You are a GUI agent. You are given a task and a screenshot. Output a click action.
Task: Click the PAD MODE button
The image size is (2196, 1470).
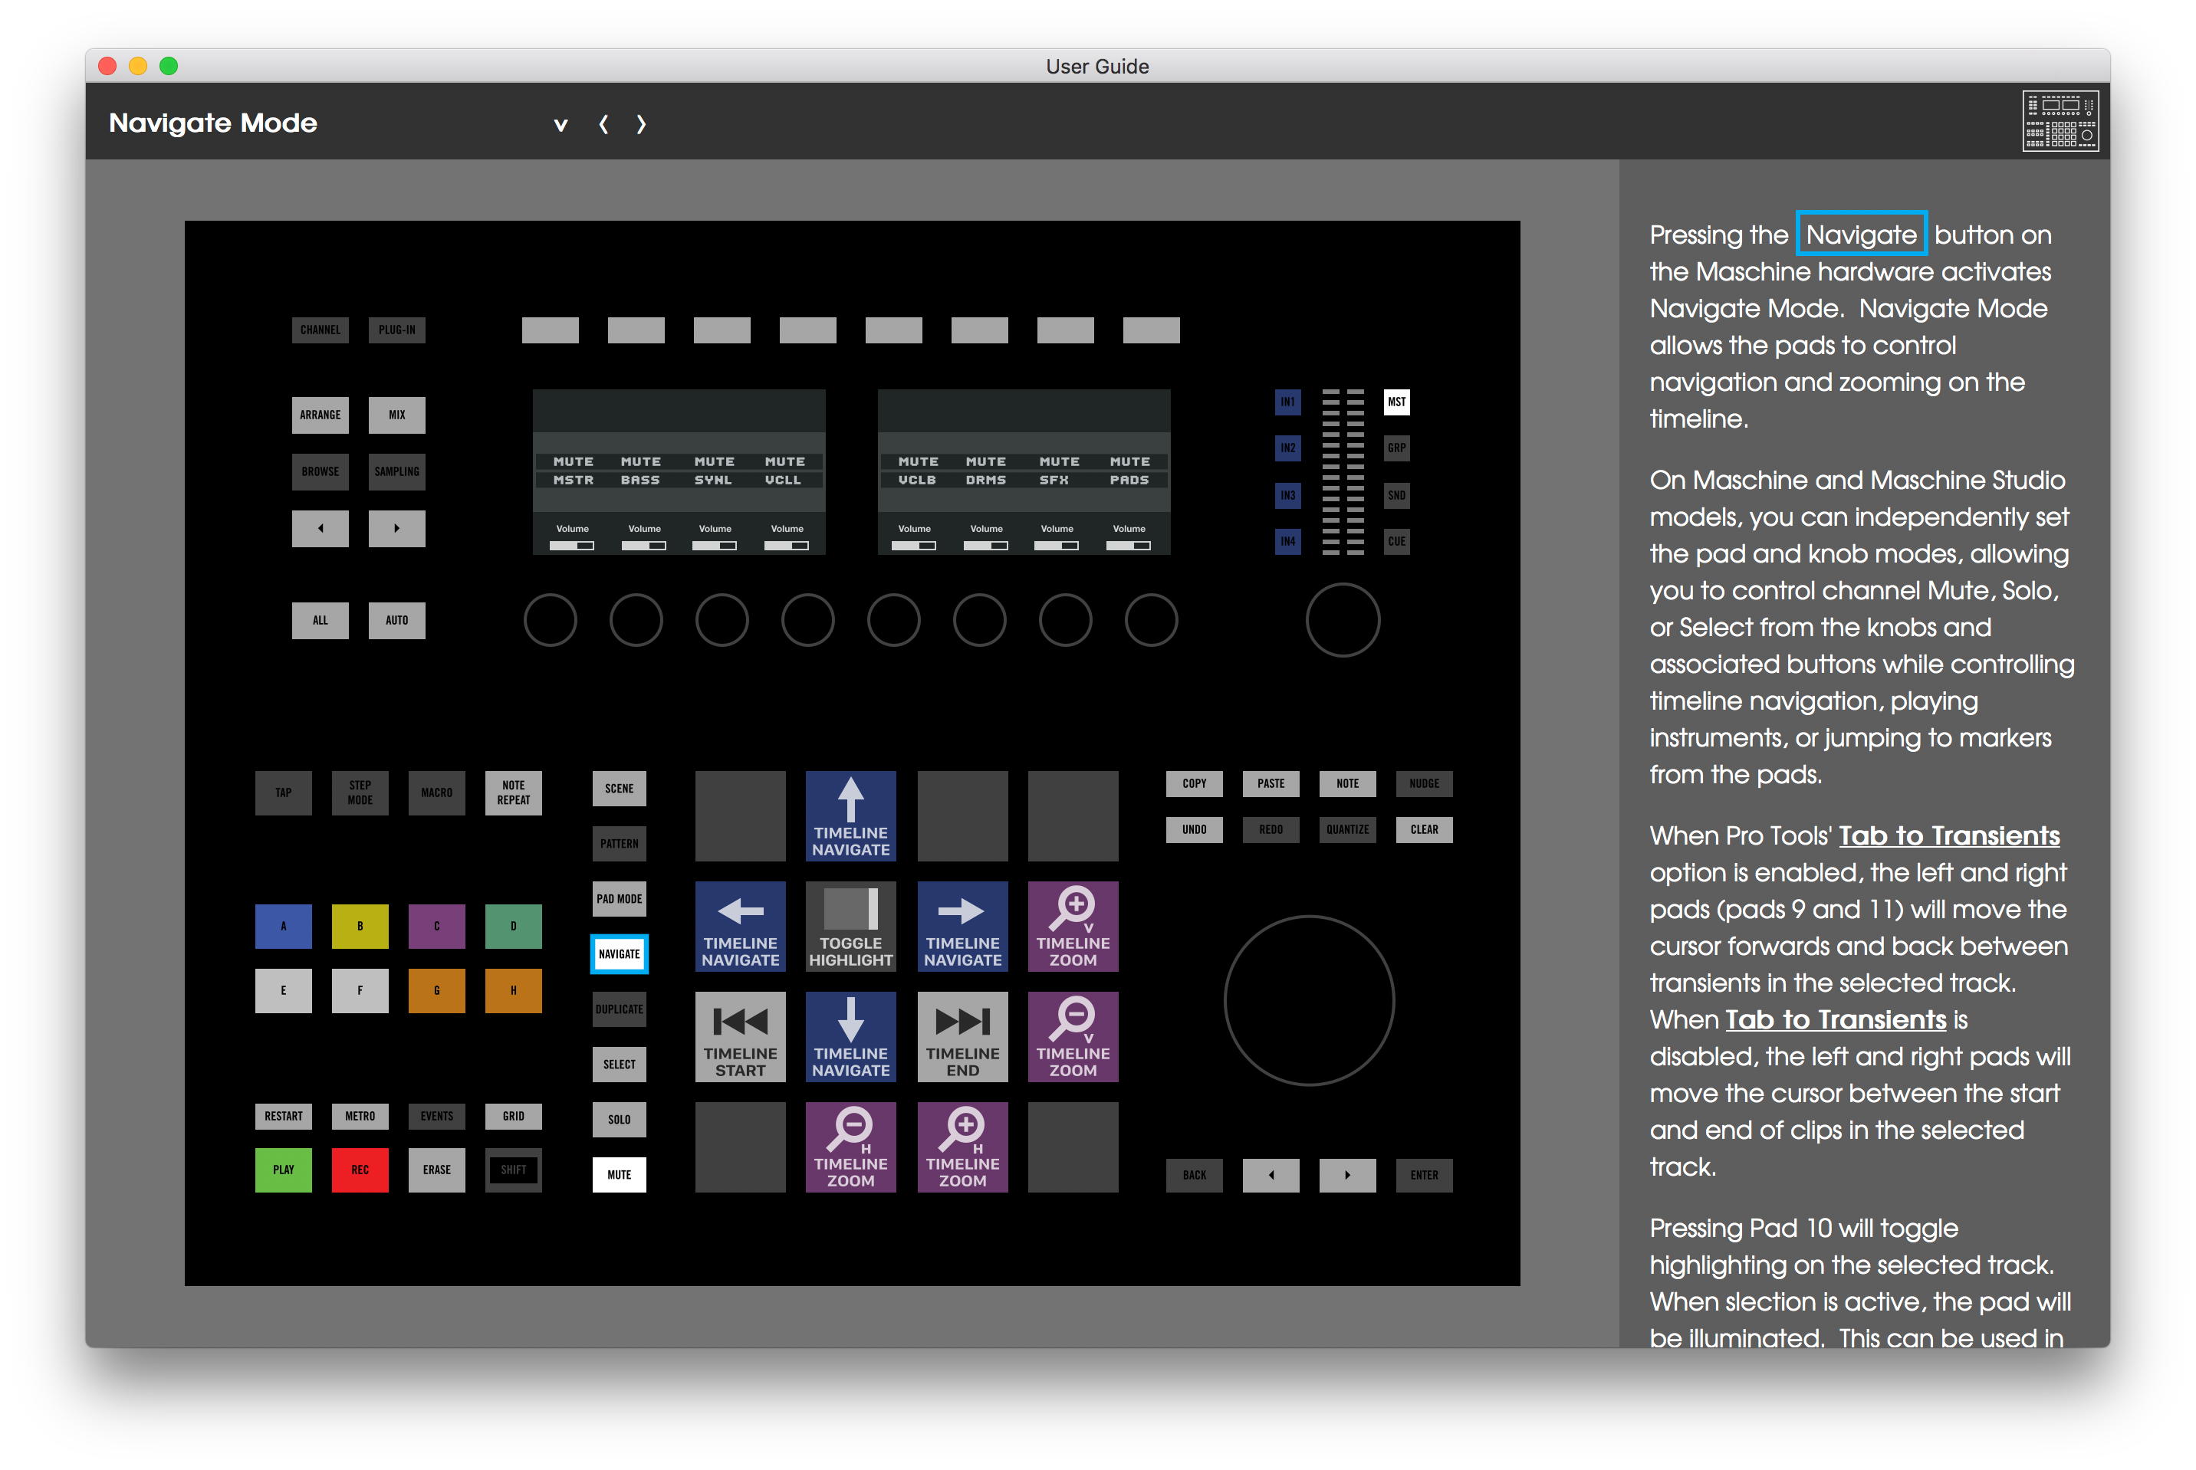click(619, 899)
